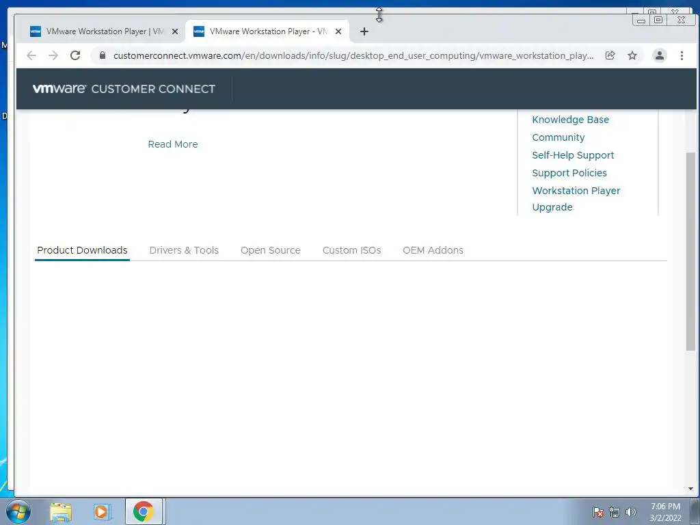Go back with the browser back arrow

31,55
